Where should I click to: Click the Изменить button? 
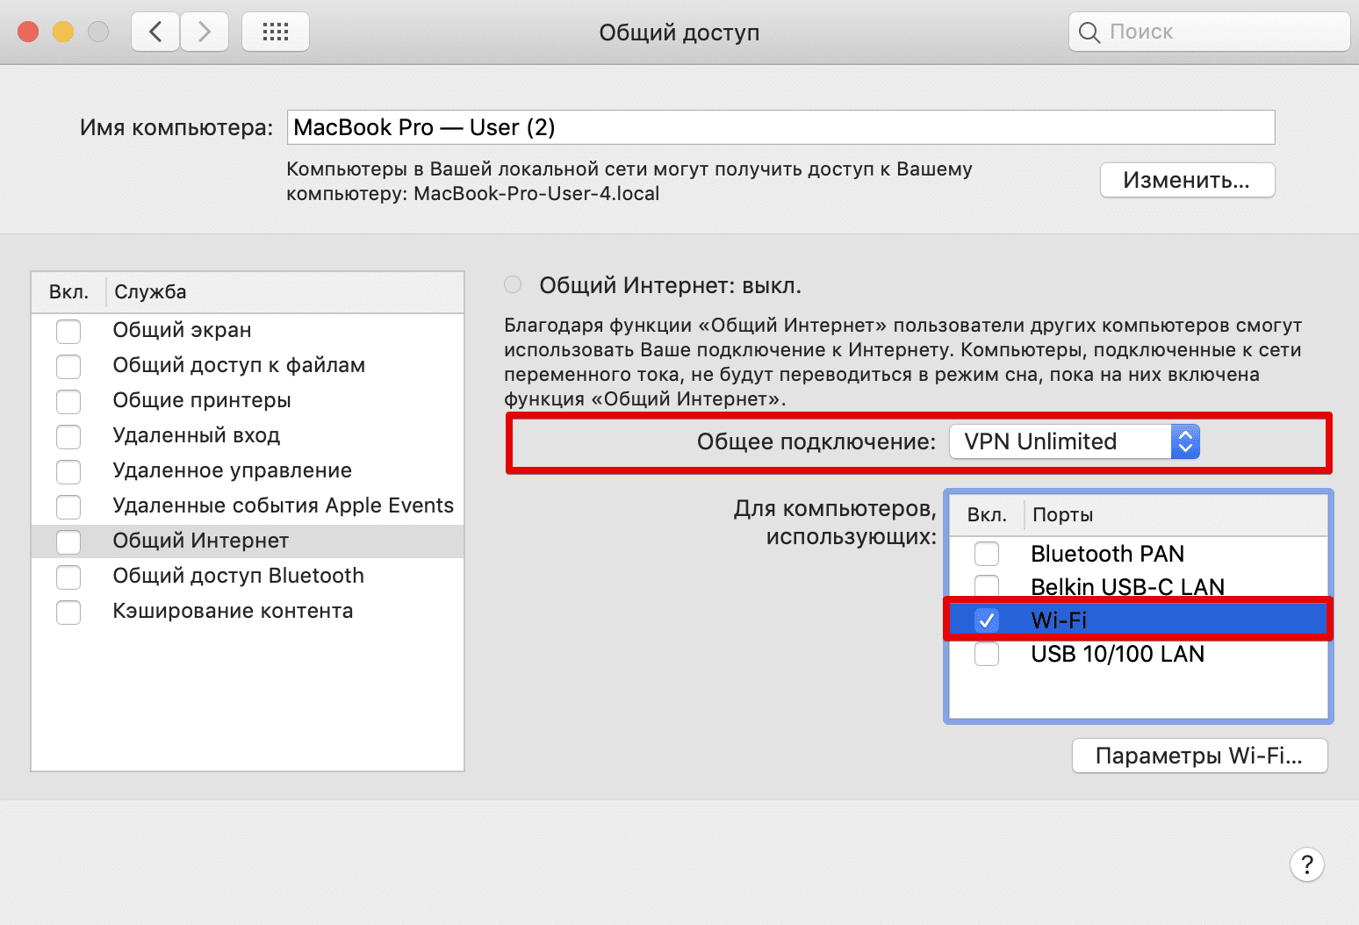point(1187,180)
